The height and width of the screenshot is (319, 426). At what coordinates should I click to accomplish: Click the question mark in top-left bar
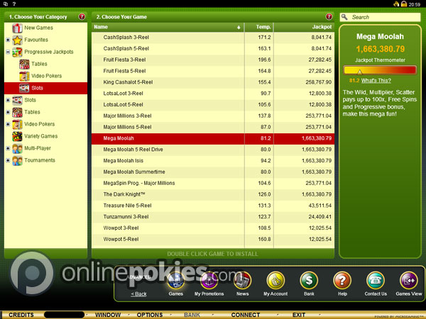14,4
